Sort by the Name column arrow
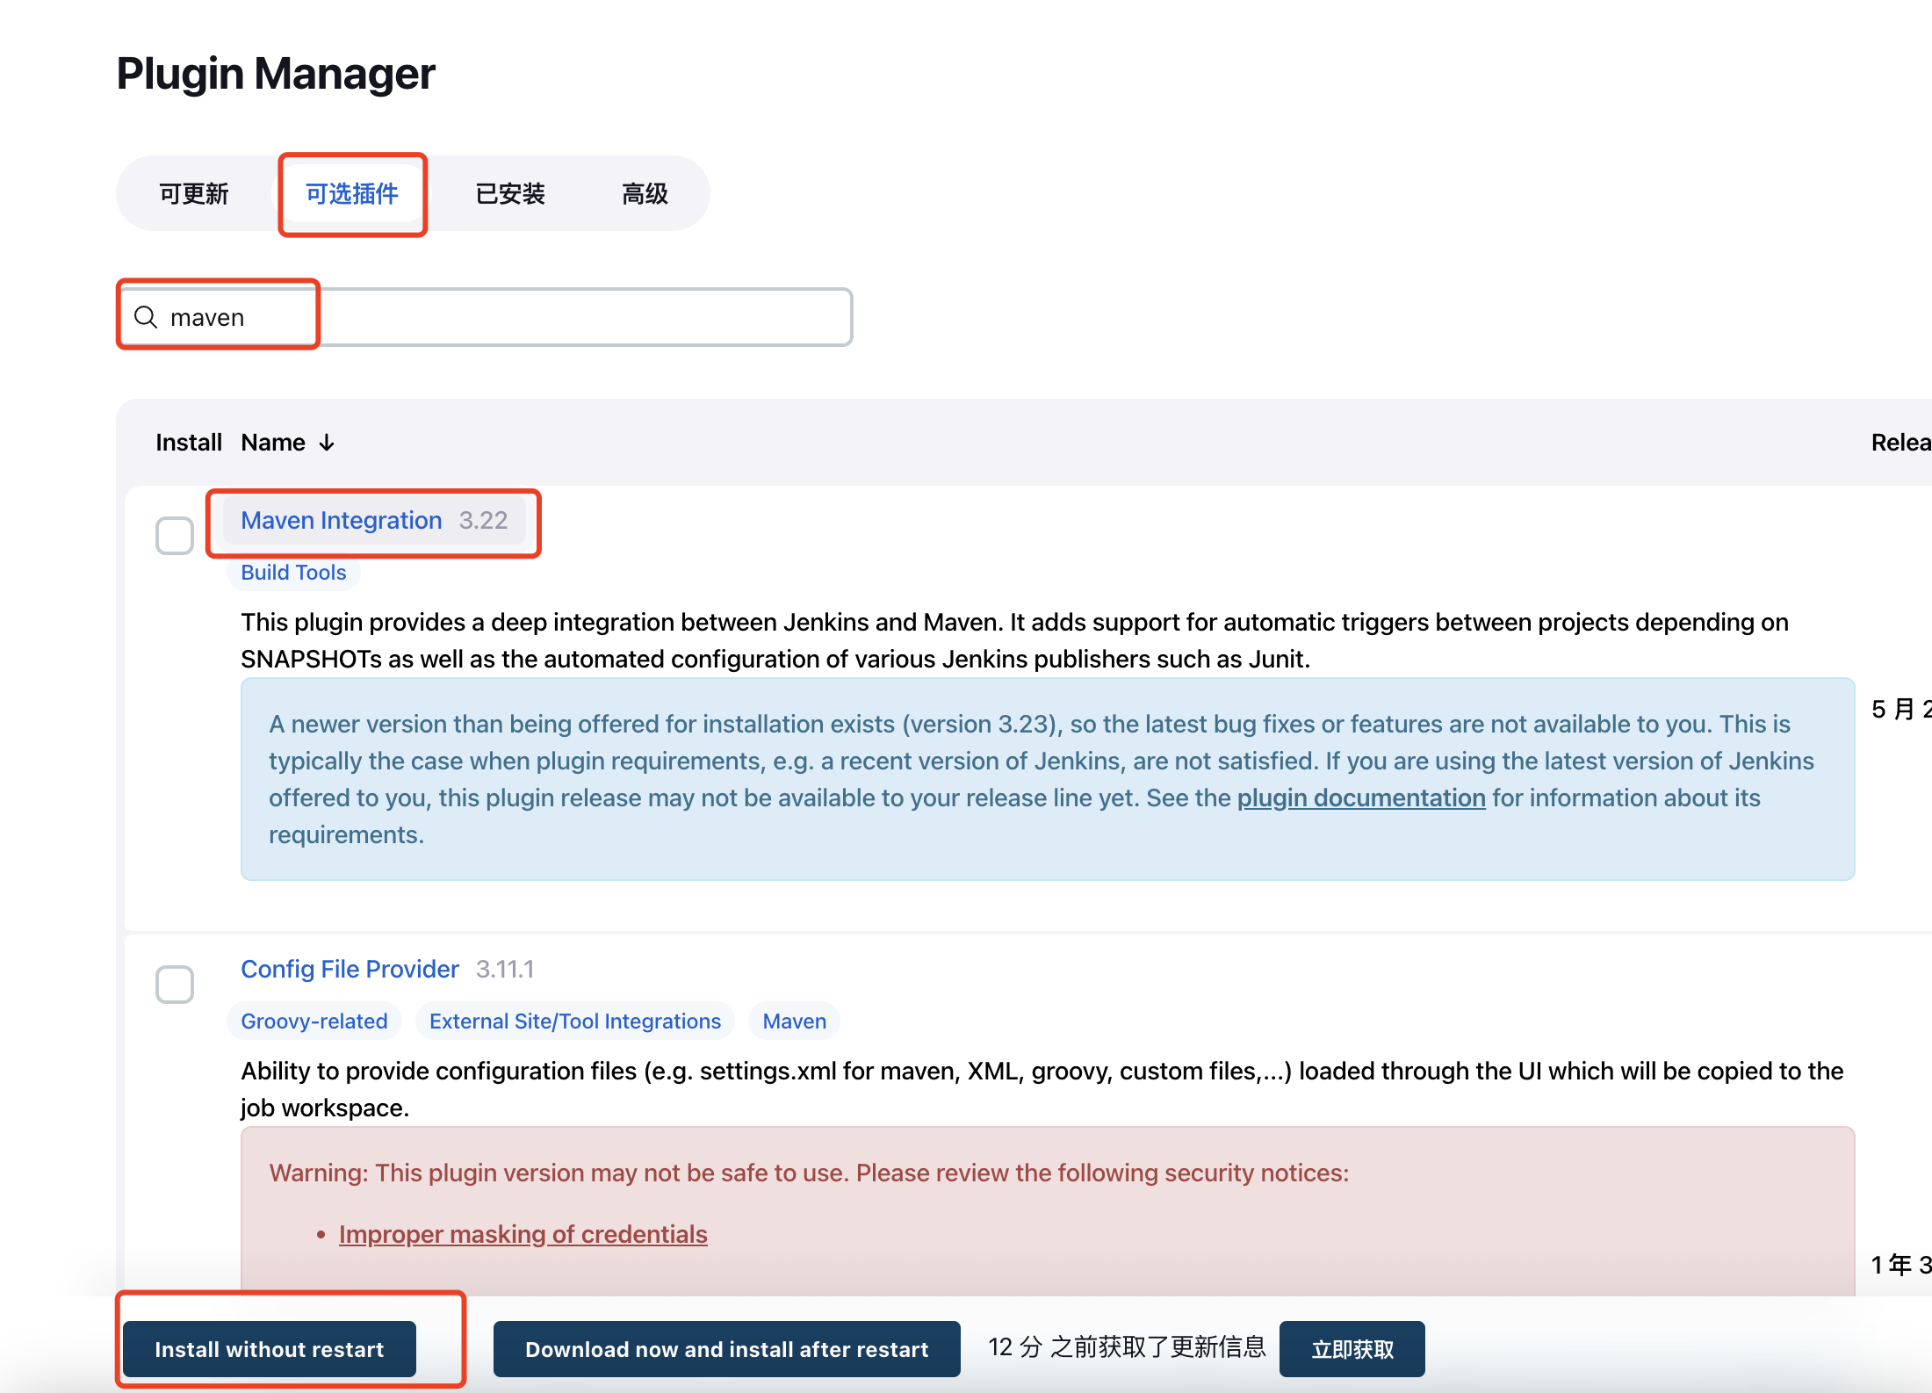 327,443
